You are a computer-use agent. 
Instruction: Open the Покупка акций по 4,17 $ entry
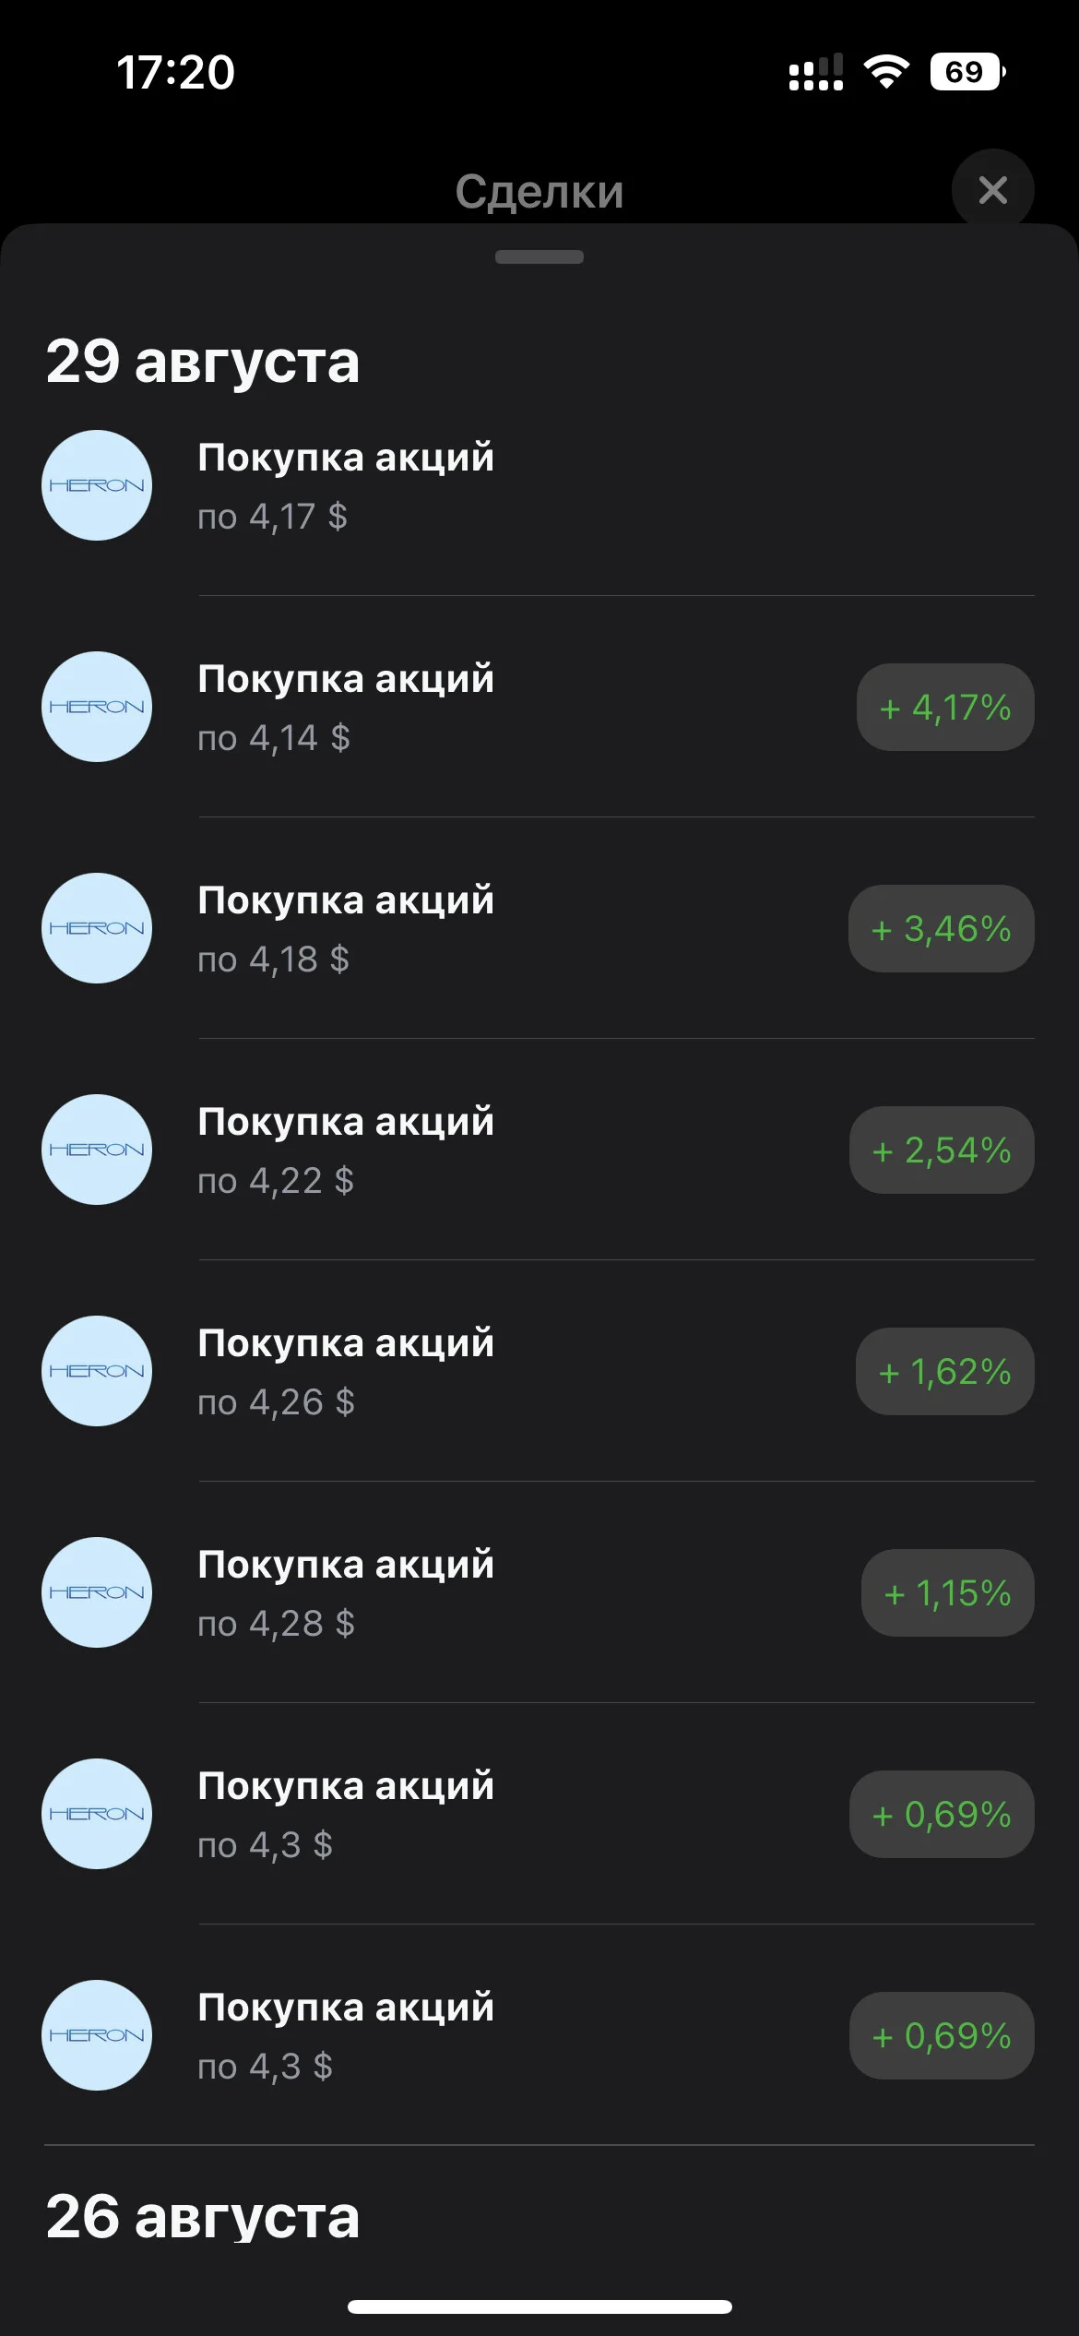pyautogui.click(x=539, y=485)
